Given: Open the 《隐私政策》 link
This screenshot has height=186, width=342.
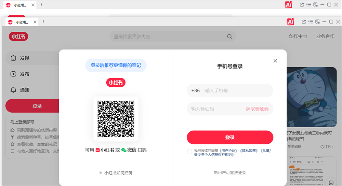Looking at the screenshot, I should coord(249,151).
